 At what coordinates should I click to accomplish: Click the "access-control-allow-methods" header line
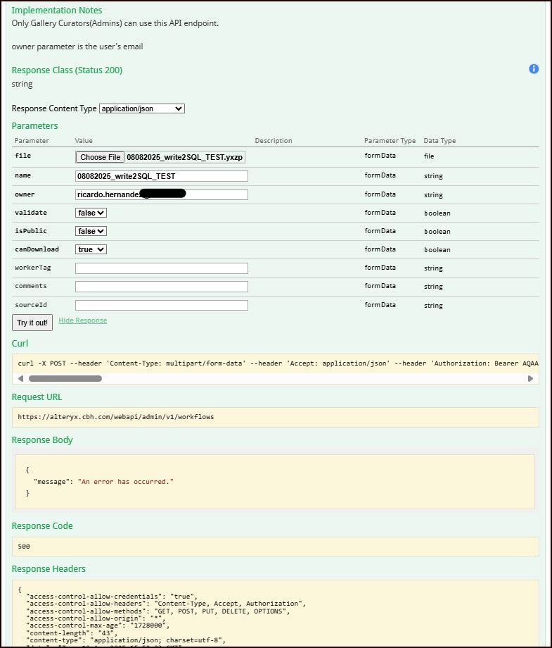pos(158,611)
